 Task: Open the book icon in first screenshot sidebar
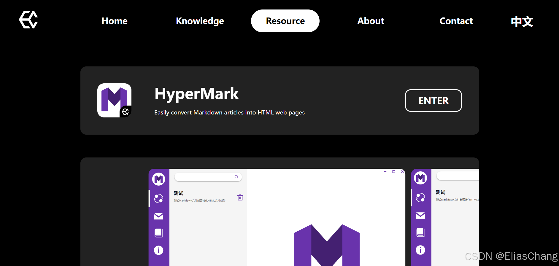pyautogui.click(x=159, y=233)
